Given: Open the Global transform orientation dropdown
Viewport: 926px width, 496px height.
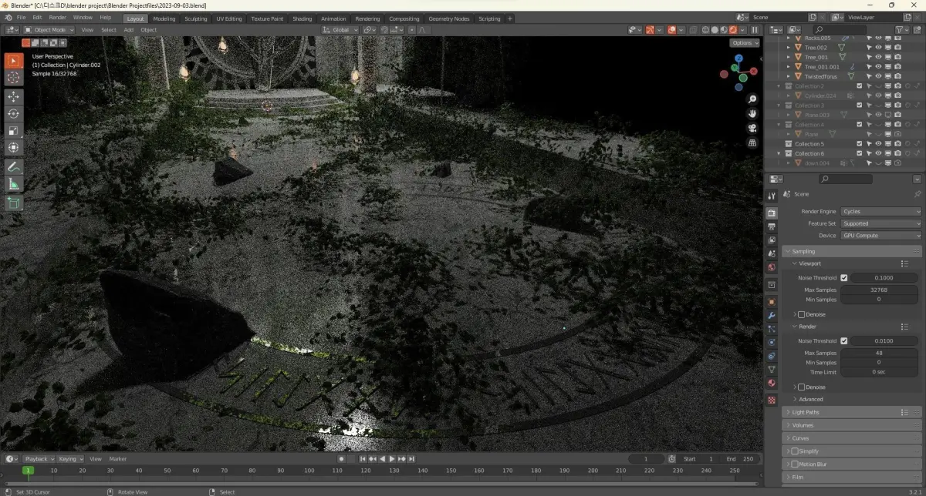Looking at the screenshot, I should click(340, 29).
